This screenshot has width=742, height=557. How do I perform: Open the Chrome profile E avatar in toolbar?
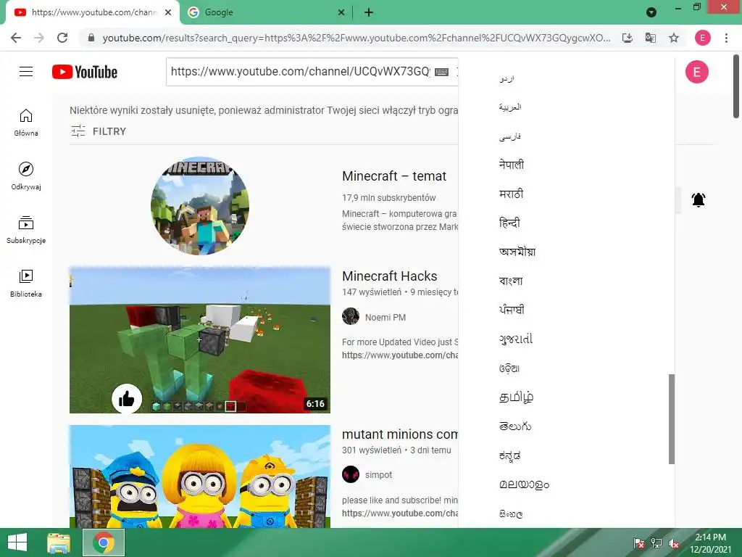(x=702, y=38)
